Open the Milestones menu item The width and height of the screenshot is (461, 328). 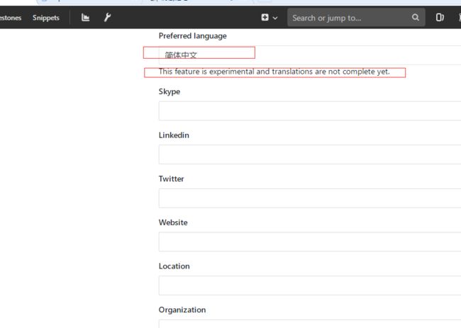[11, 18]
